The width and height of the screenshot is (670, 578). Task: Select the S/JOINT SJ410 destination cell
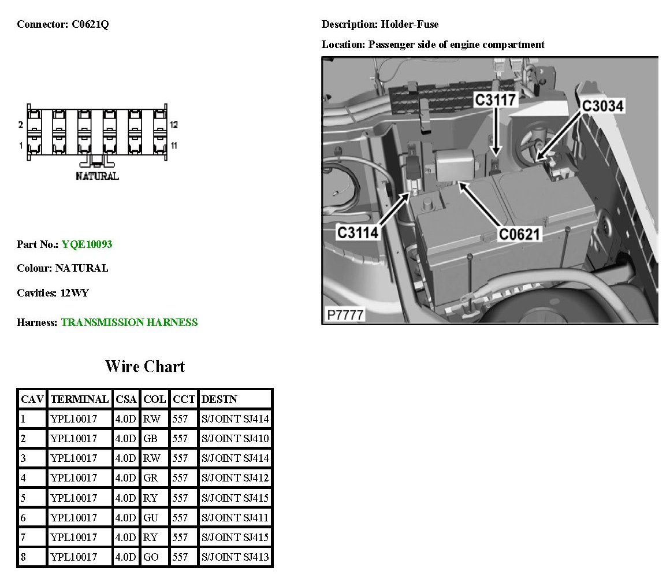coord(235,439)
